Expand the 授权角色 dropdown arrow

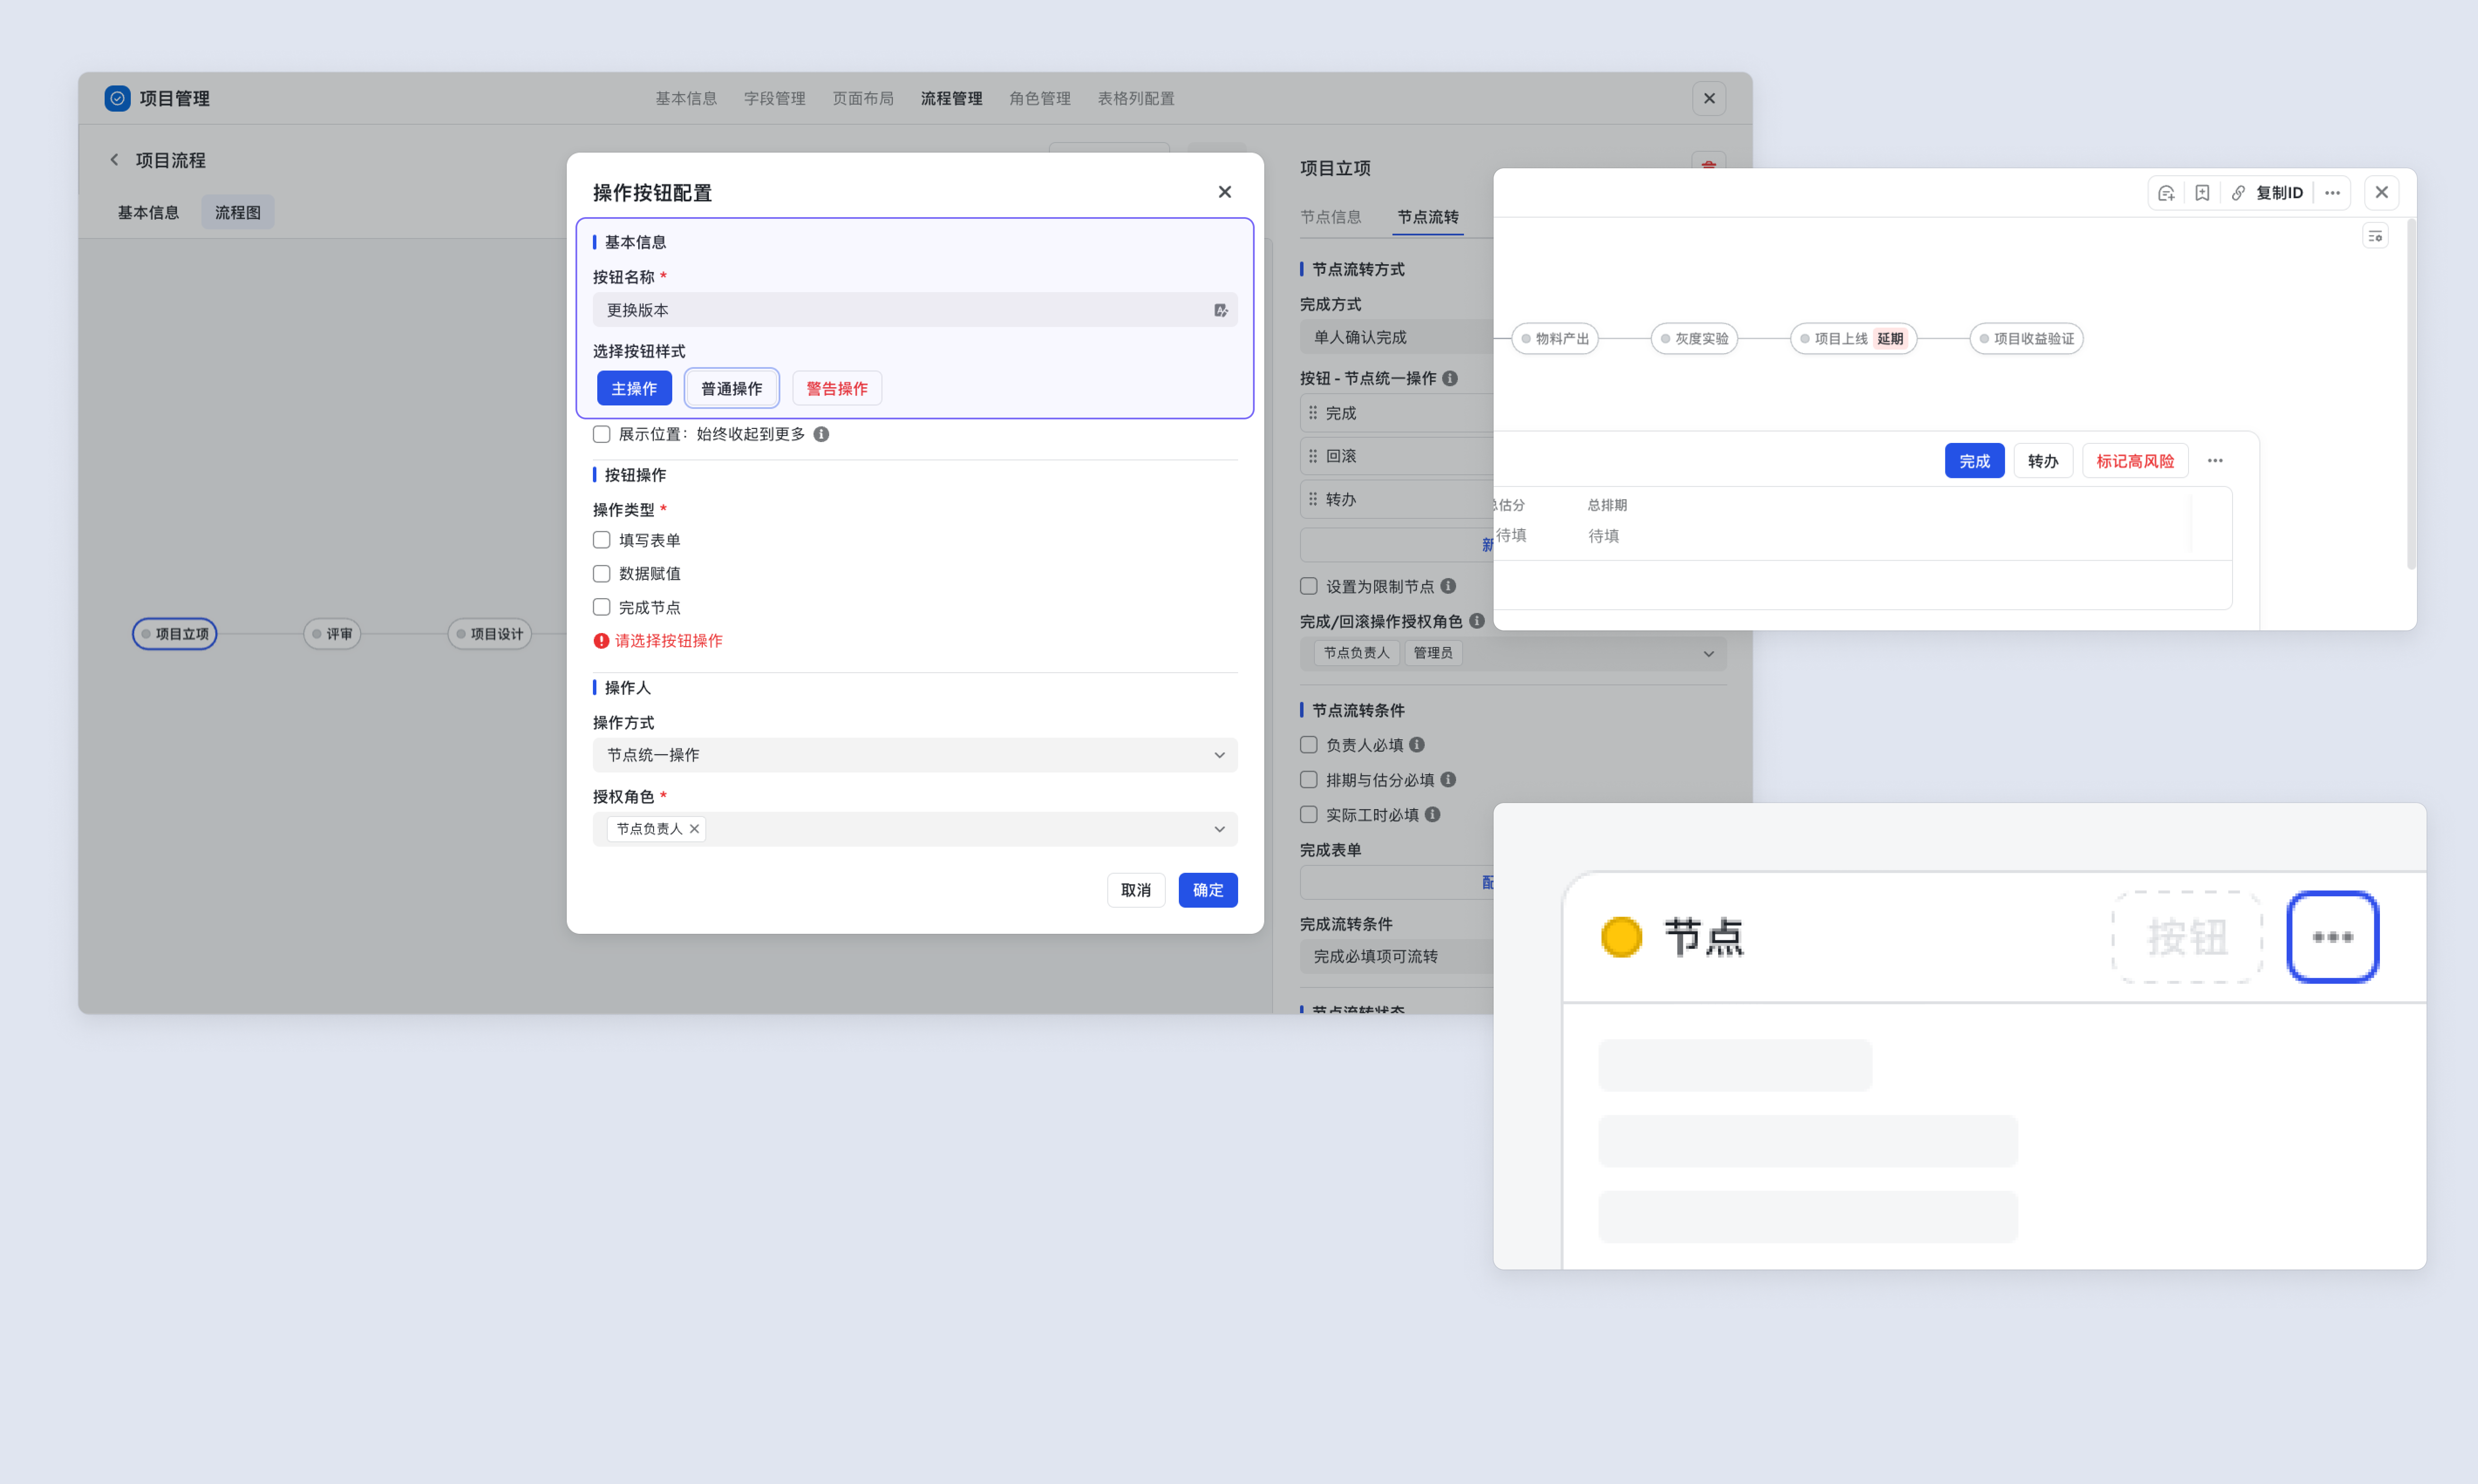1219,829
